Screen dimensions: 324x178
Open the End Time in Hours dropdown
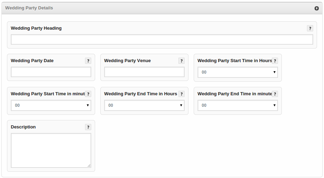click(x=144, y=105)
